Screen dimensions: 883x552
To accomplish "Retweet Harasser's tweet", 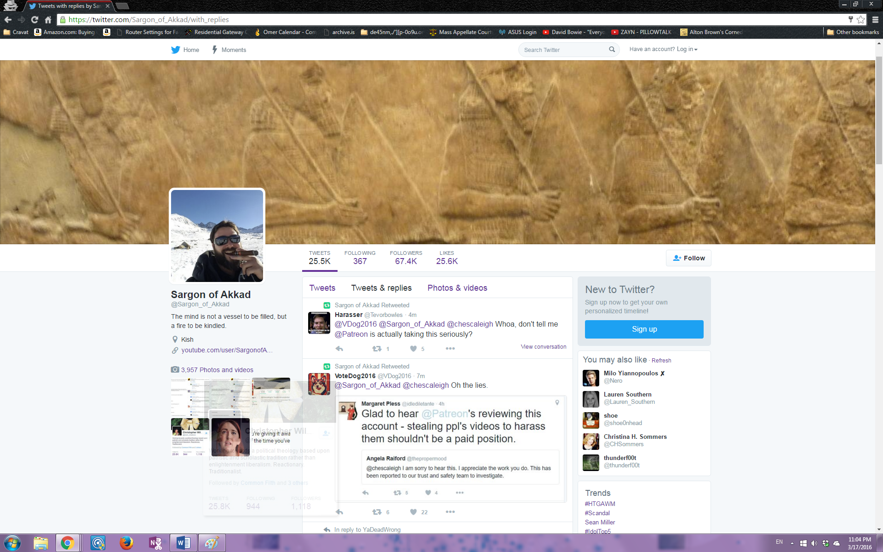I will point(377,349).
